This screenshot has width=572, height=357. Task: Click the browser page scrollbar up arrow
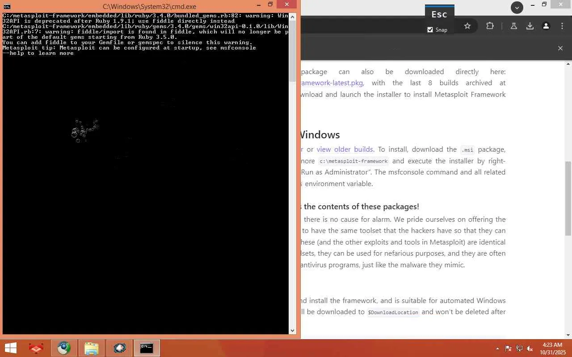(568, 64)
